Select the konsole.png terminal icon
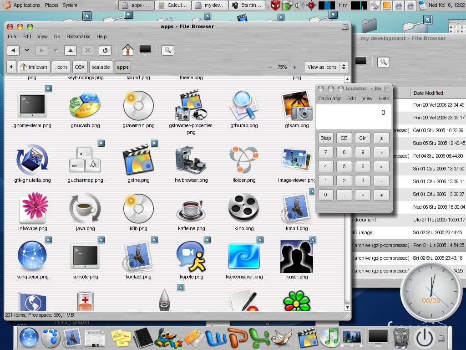Viewport: 466px width, 350px height. [85, 256]
